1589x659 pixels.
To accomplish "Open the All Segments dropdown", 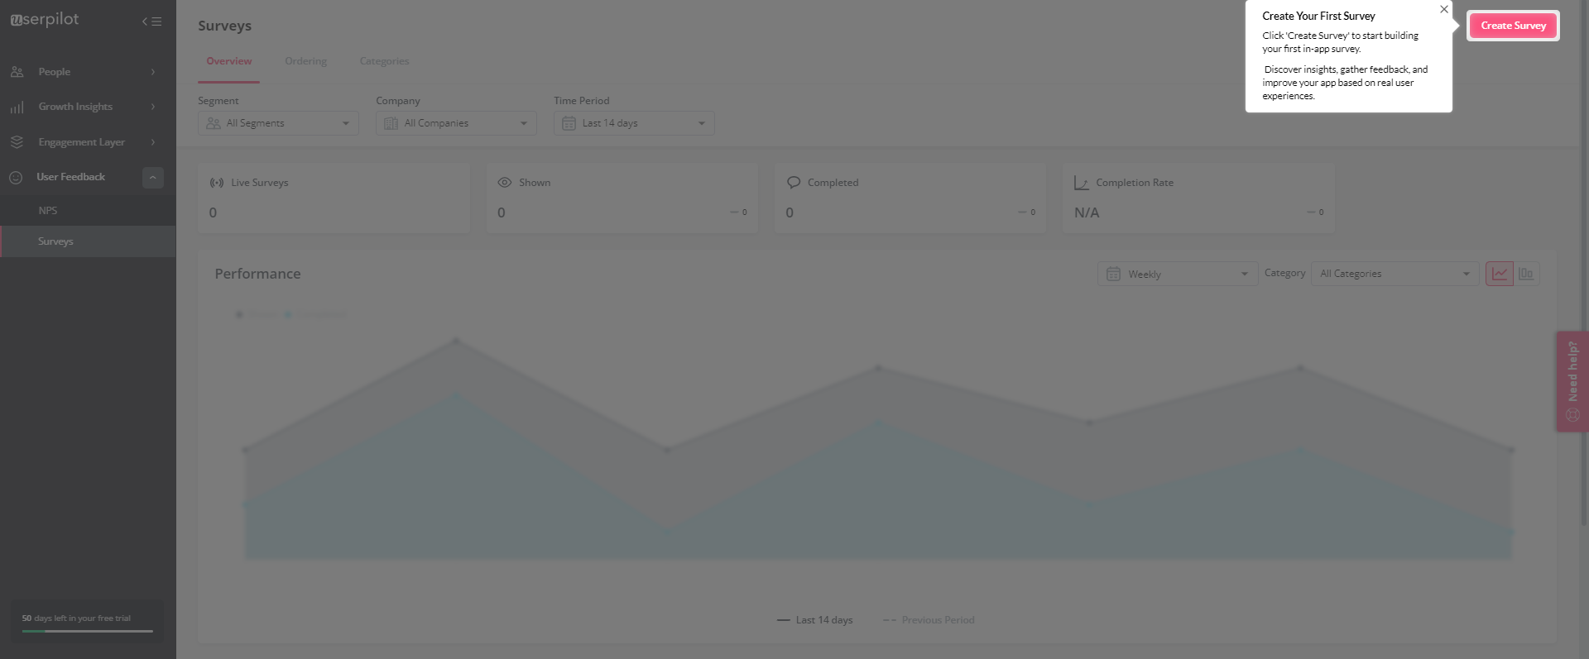I will (x=278, y=123).
